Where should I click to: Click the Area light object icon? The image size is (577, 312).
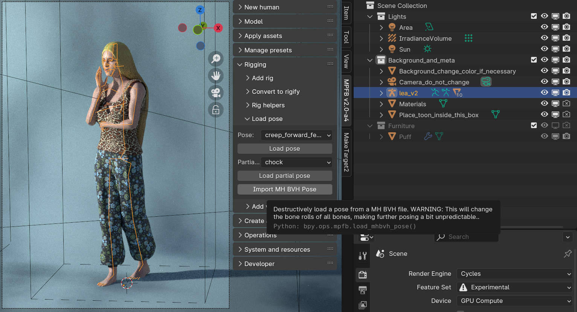point(392,27)
